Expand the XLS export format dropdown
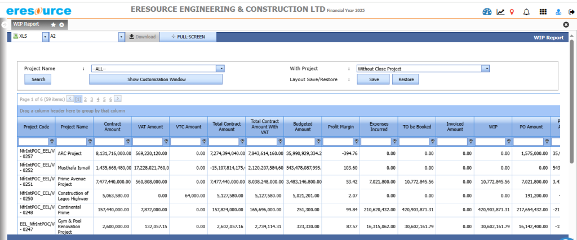Image resolution: width=577 pixels, height=240 pixels. pyautogui.click(x=45, y=37)
